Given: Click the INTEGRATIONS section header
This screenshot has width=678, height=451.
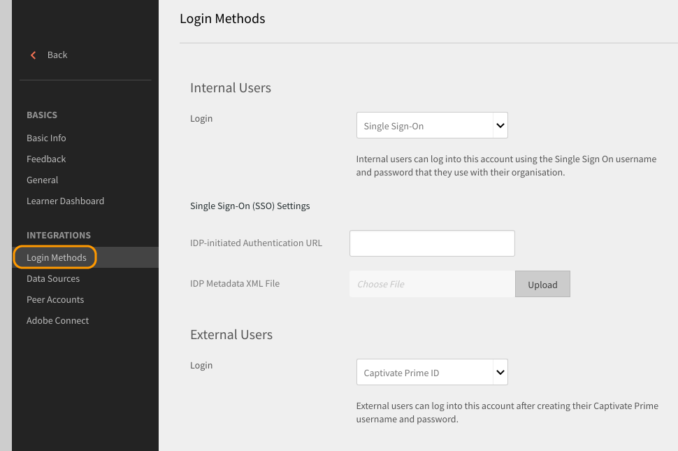Looking at the screenshot, I should pos(59,235).
